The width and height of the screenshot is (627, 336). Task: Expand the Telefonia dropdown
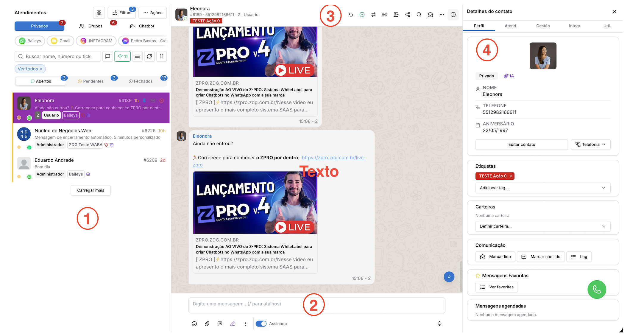coord(591,144)
